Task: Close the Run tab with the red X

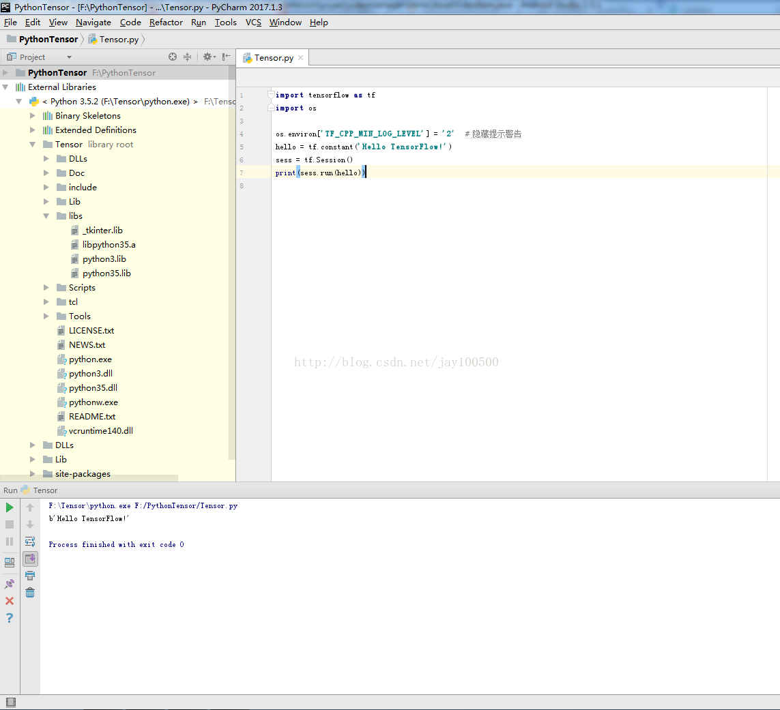Action: tap(10, 601)
